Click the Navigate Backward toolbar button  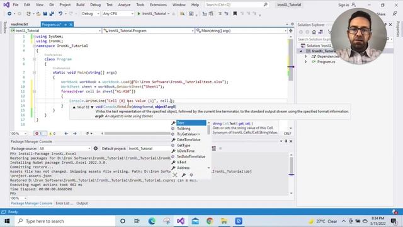click(9, 14)
